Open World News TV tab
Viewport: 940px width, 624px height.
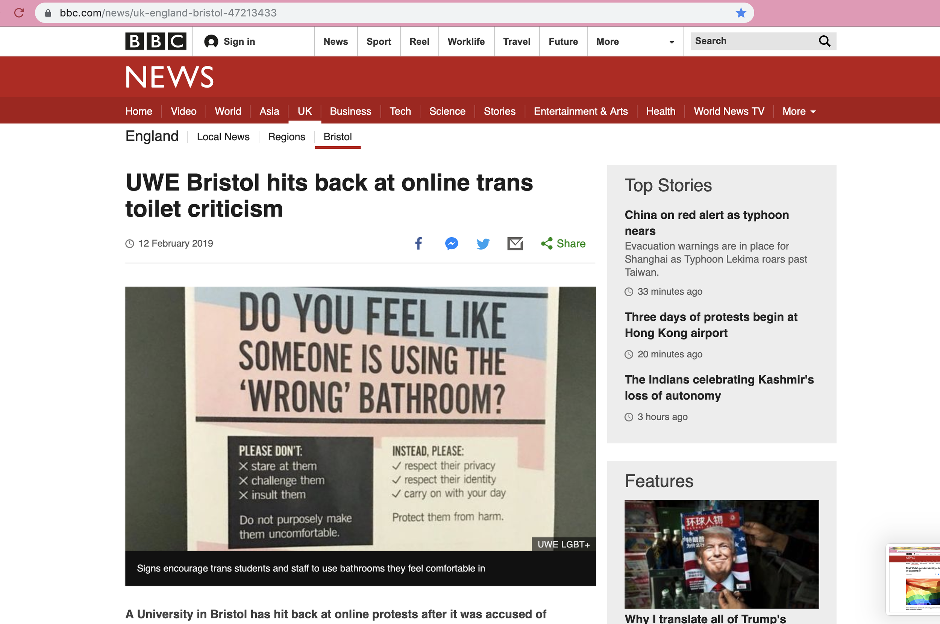coord(729,111)
